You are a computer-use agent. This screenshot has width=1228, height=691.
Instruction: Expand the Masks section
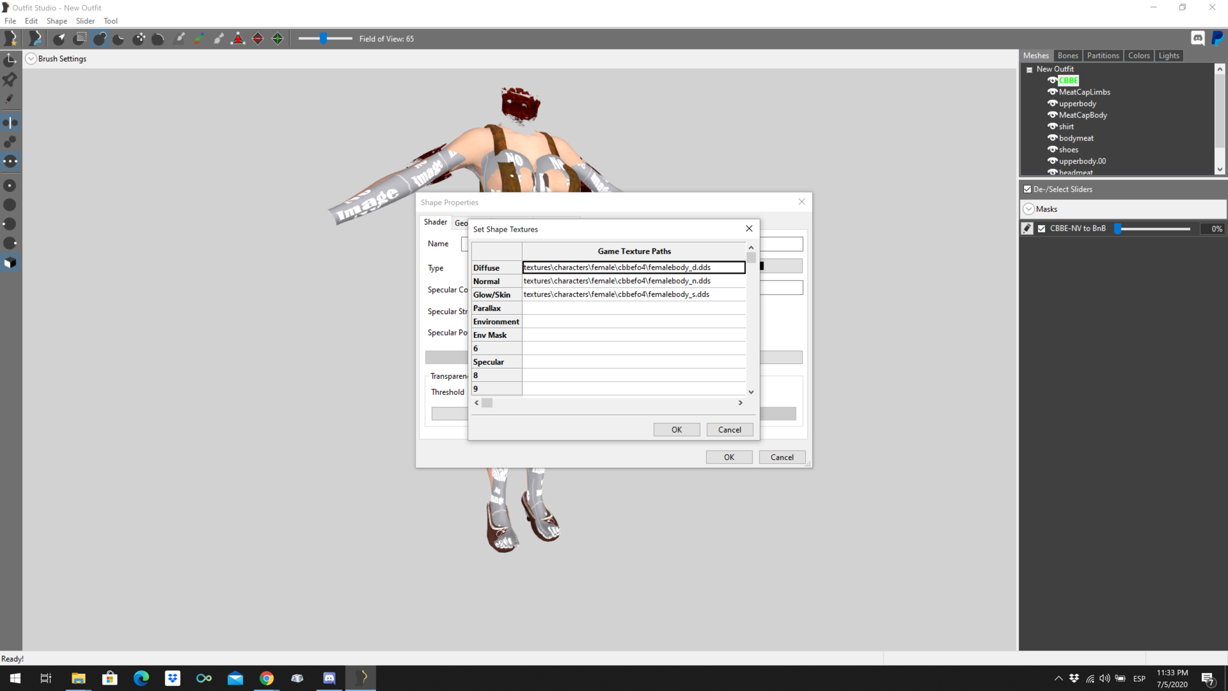(x=1029, y=209)
